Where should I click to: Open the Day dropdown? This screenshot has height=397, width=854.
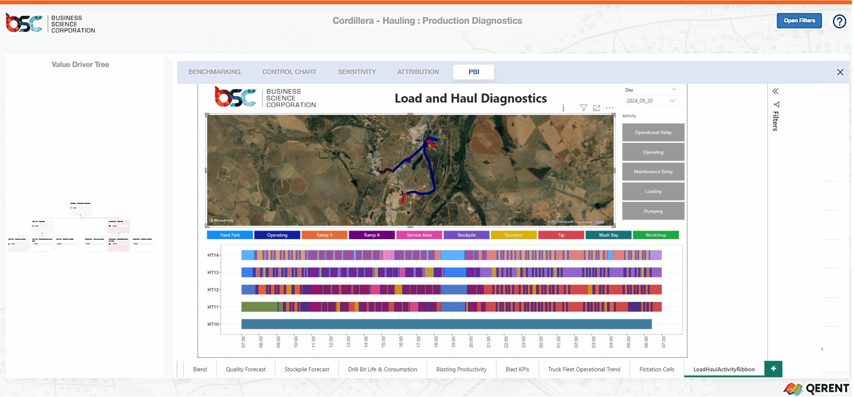coord(674,89)
